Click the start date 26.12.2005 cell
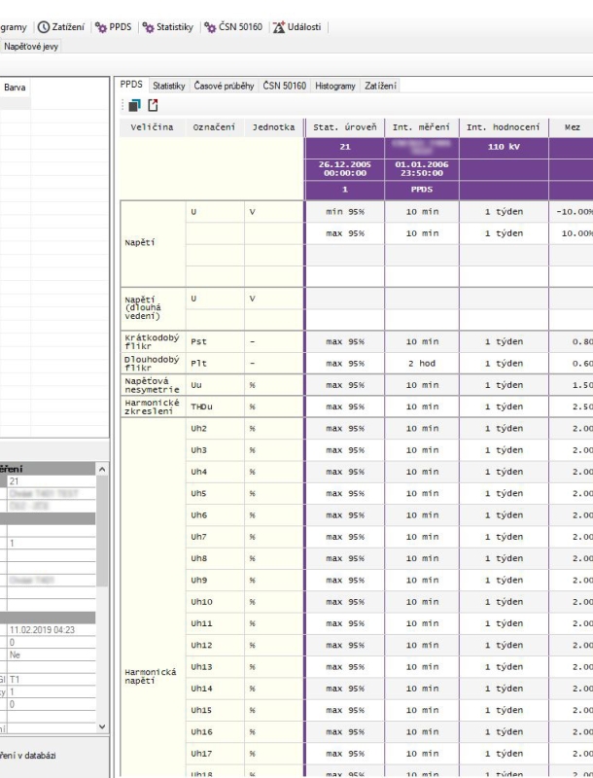The width and height of the screenshot is (593, 778). pos(344,168)
